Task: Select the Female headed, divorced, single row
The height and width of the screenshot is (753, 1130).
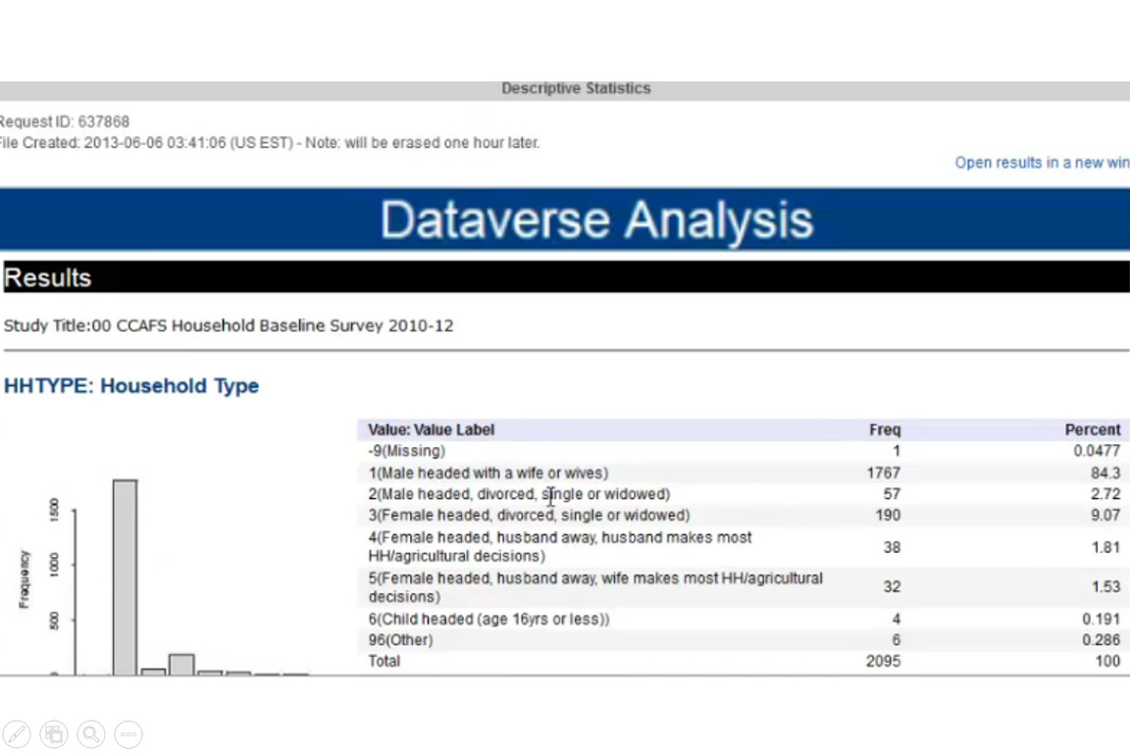Action: click(529, 515)
